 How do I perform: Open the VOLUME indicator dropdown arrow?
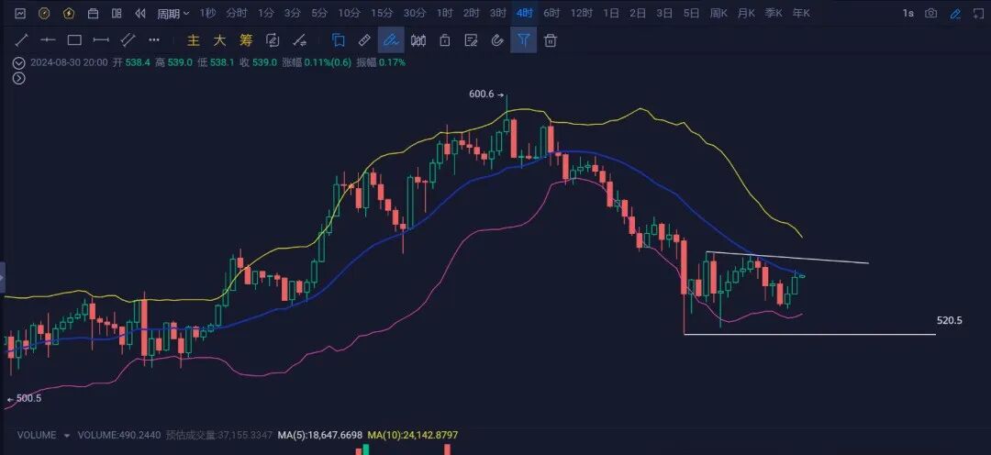point(67,436)
